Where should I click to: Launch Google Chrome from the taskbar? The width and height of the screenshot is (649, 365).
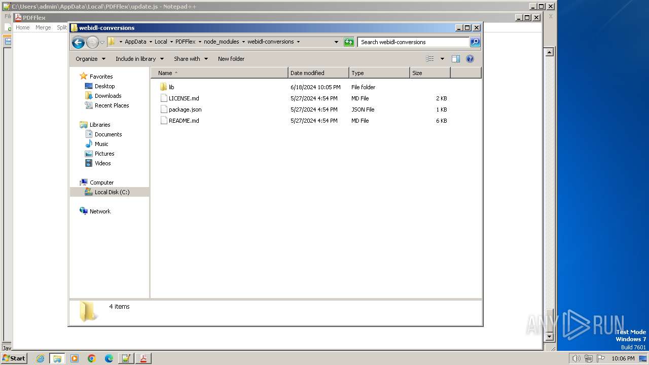(x=92, y=358)
